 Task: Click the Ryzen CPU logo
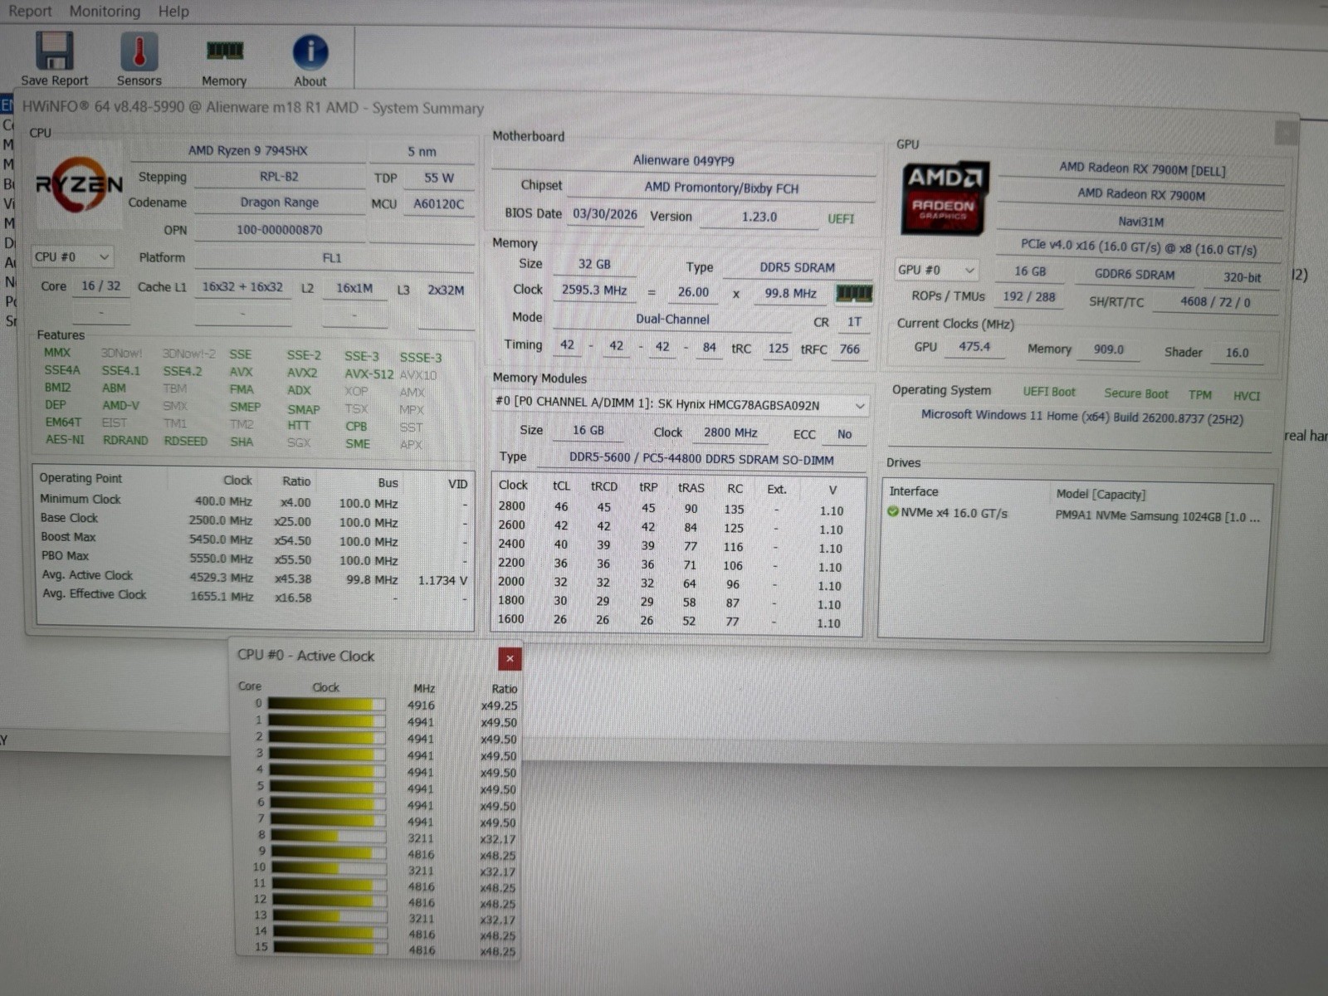click(x=79, y=184)
